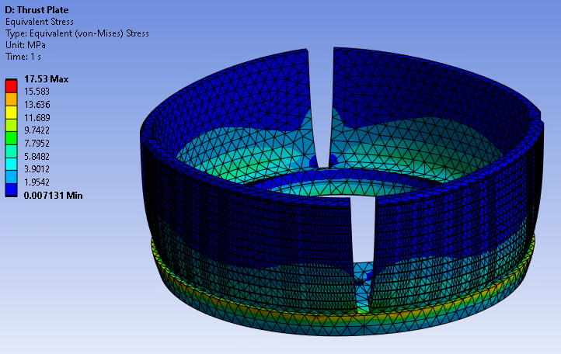The height and width of the screenshot is (354, 561).
Task: Click the 13.636 legend value
Action: coord(37,104)
